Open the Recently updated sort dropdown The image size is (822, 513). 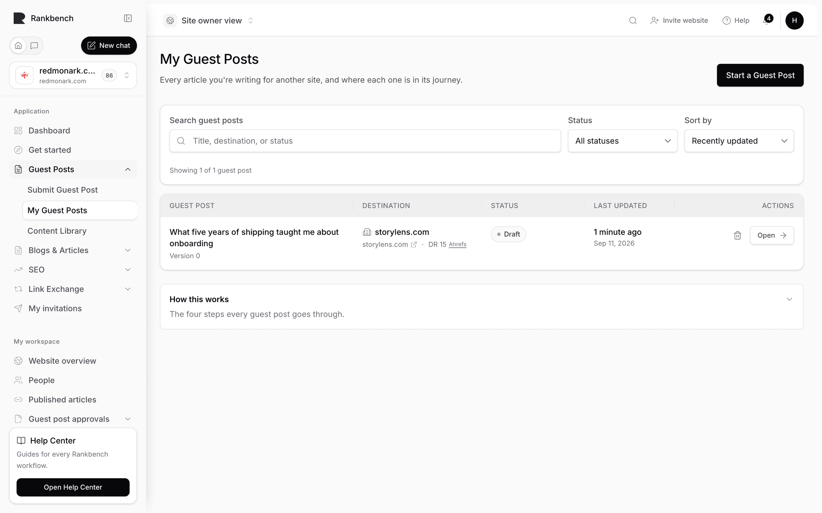[x=739, y=141]
